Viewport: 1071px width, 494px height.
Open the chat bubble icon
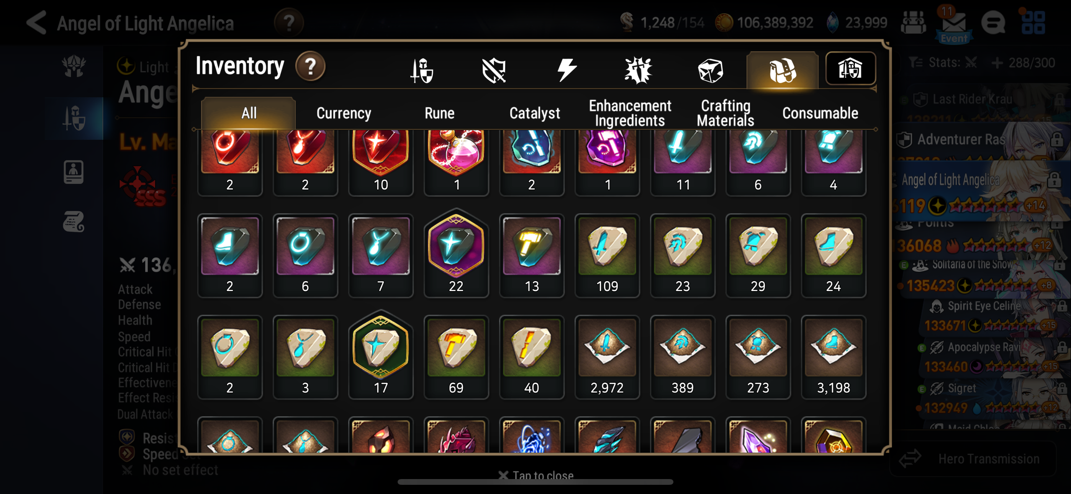pyautogui.click(x=993, y=23)
